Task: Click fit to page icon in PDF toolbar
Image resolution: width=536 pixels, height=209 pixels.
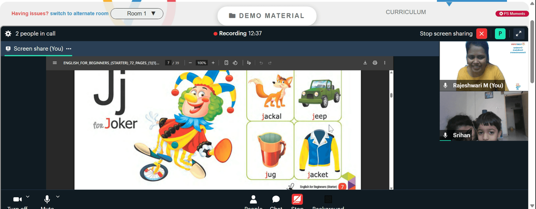Action: [x=226, y=63]
